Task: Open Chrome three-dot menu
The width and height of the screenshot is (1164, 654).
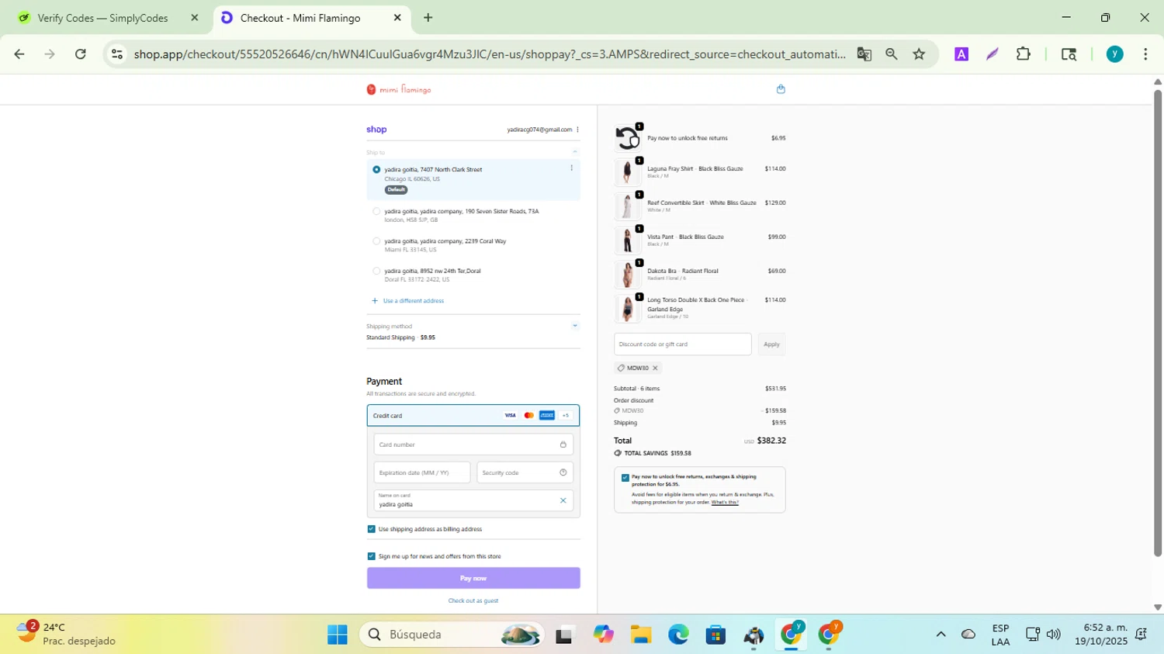Action: (x=1146, y=54)
